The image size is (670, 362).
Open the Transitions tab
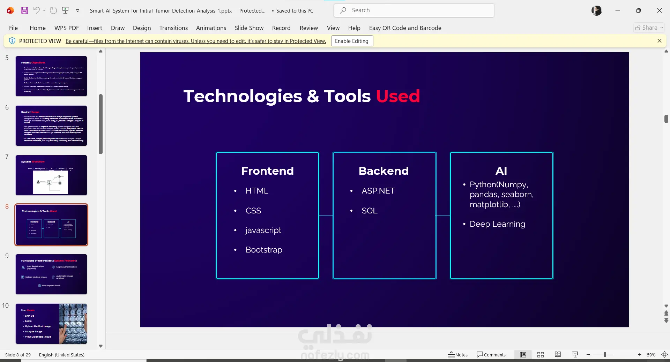173,28
